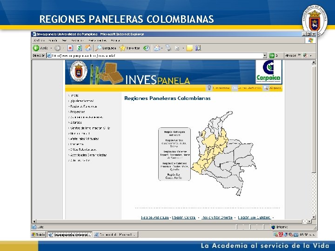The height and width of the screenshot is (251, 335).
Task: Open the Alianzas sidebar link
Action: click(76, 123)
